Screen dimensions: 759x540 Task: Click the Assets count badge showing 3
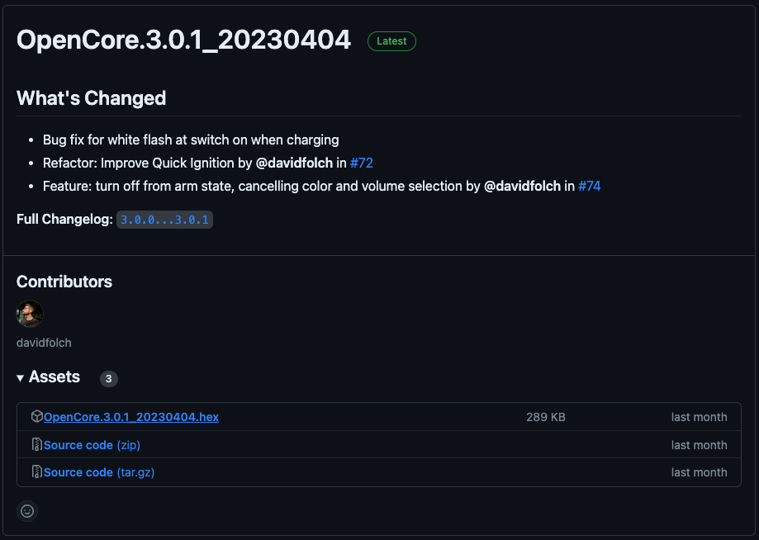pyautogui.click(x=109, y=379)
